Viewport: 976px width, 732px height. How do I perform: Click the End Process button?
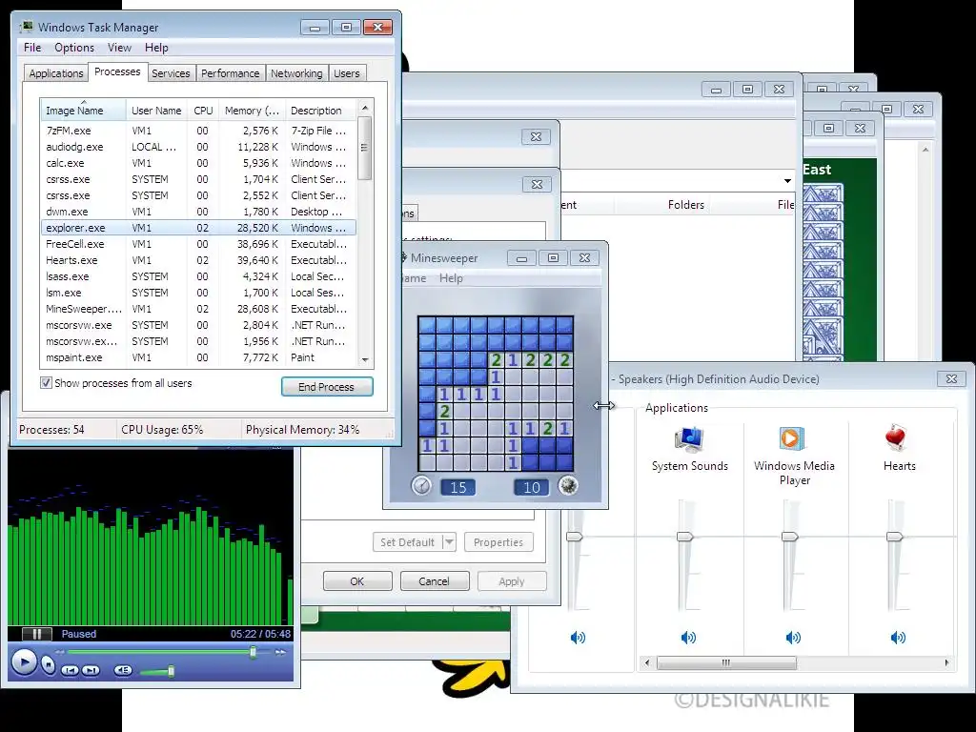tap(327, 387)
